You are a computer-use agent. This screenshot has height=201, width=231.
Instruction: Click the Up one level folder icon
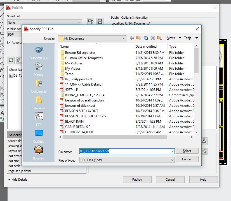click(x=138, y=38)
